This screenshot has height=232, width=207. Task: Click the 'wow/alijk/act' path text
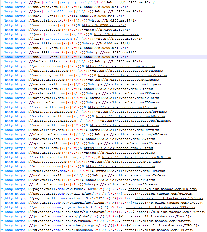point(79,194)
